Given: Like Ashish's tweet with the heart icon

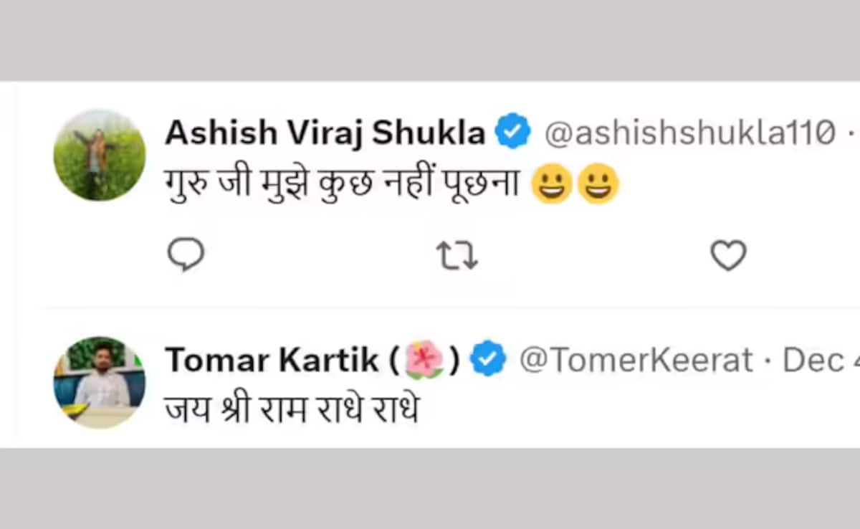Looking at the screenshot, I should pyautogui.click(x=728, y=254).
